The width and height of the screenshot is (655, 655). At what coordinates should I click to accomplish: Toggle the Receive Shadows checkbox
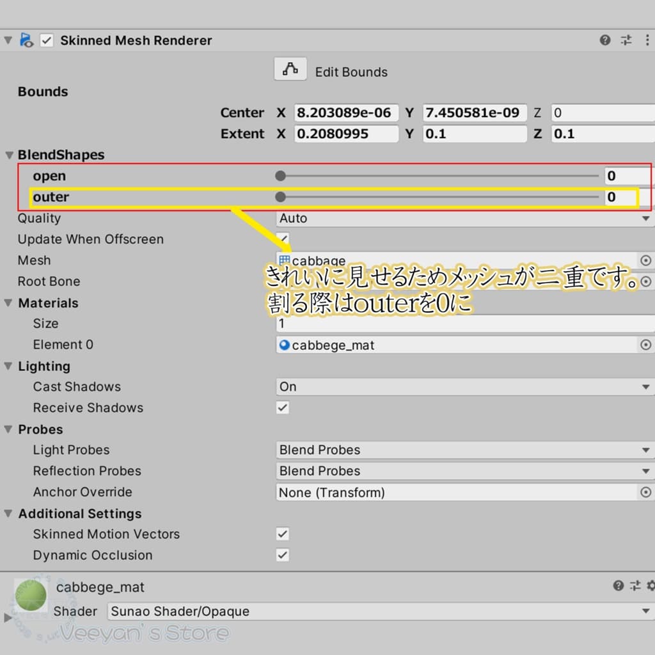pos(282,407)
